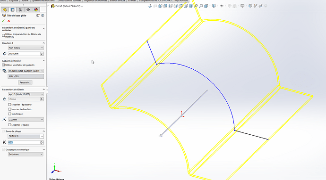The height and width of the screenshot is (180, 326).
Task: Collapse the Paramètres de tôlerie section
Action: (43, 90)
